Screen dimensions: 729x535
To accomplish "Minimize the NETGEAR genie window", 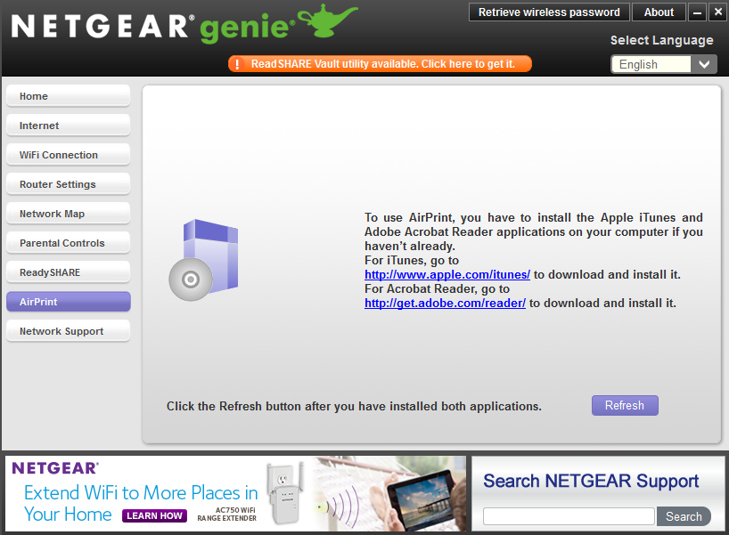I will click(x=697, y=12).
